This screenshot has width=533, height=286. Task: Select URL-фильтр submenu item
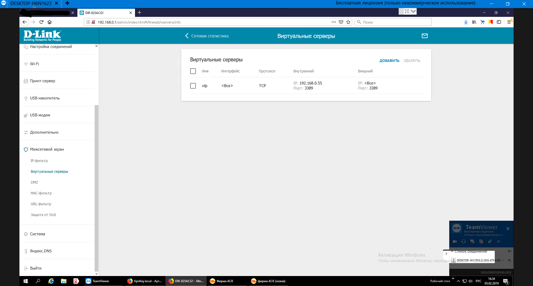pos(41,204)
